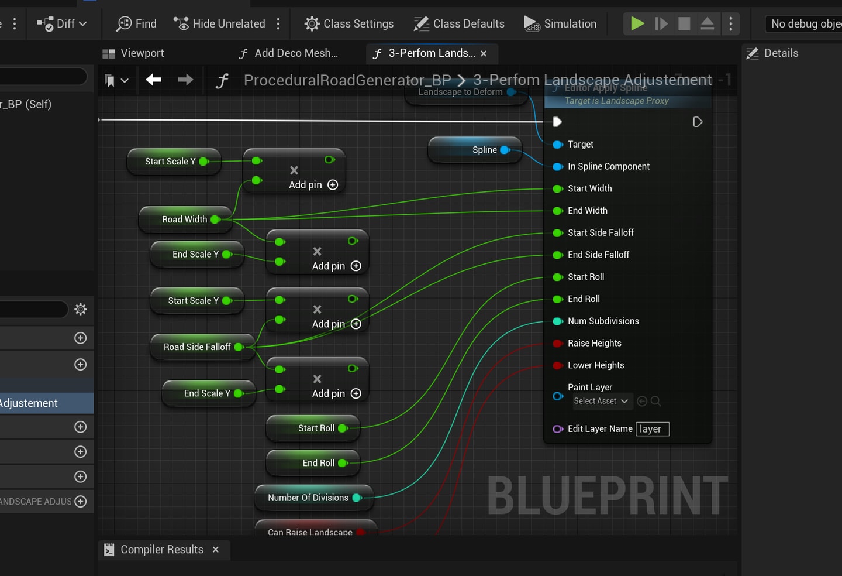Toggle the Simulation button
The image size is (842, 576).
click(560, 24)
